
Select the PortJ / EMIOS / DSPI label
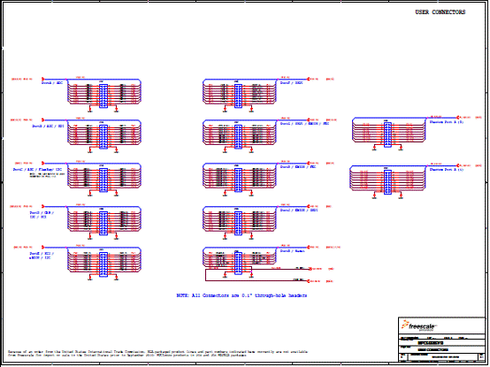pos(299,210)
